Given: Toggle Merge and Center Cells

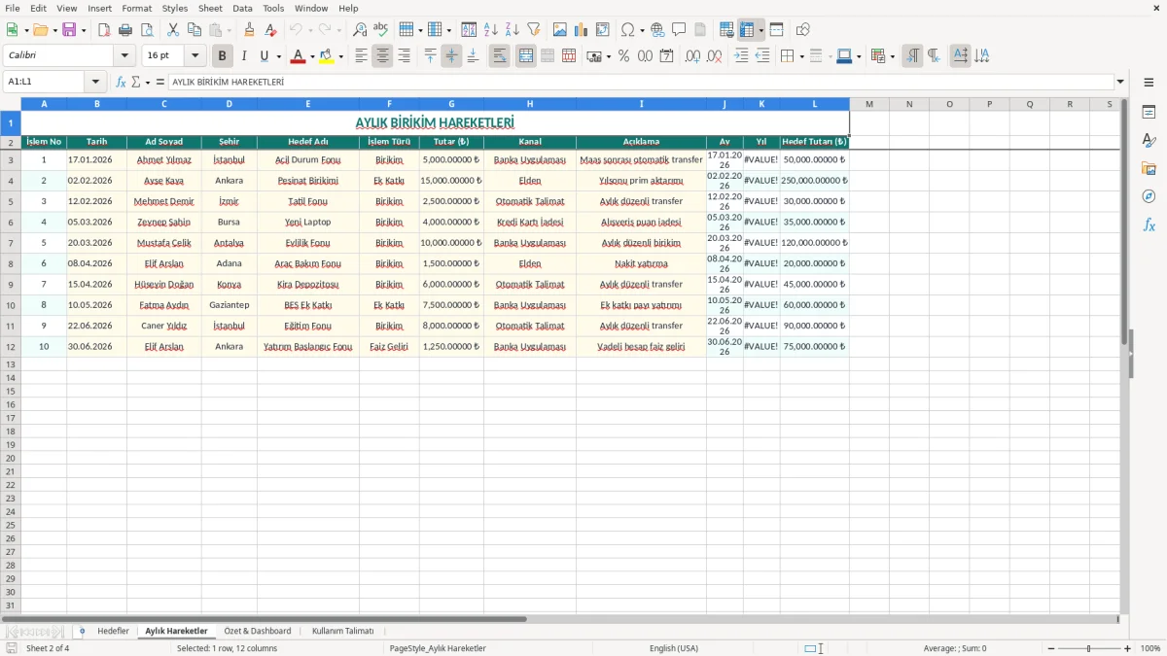Looking at the screenshot, I should click(x=526, y=56).
